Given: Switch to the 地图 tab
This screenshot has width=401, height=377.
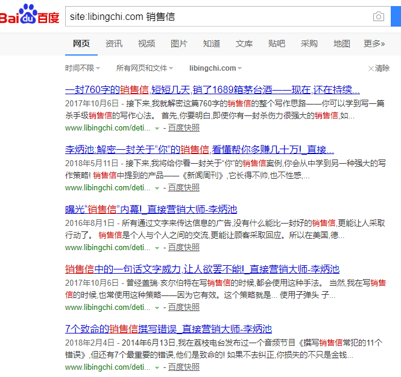Looking at the screenshot, I should 342,43.
